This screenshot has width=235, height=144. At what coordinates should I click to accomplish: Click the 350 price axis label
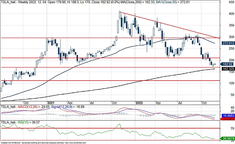point(232,25)
